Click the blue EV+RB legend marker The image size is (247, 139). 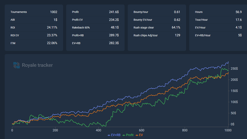coord(109,135)
